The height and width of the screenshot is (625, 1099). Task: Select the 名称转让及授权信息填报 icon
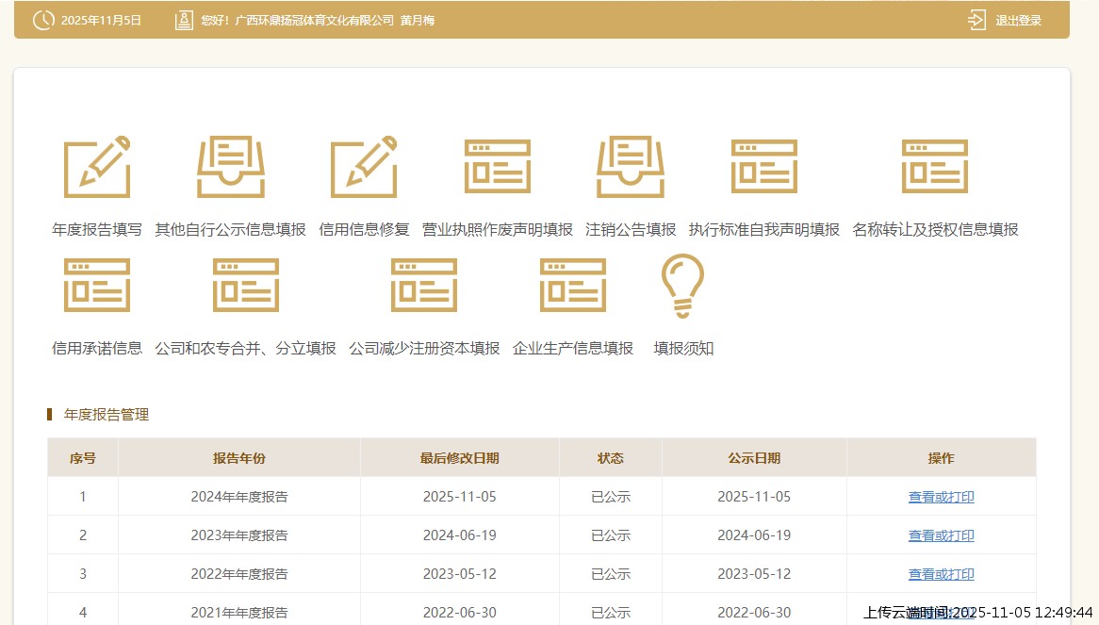(x=935, y=168)
